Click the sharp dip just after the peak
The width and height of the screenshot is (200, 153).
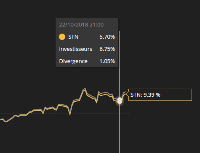[97, 102]
